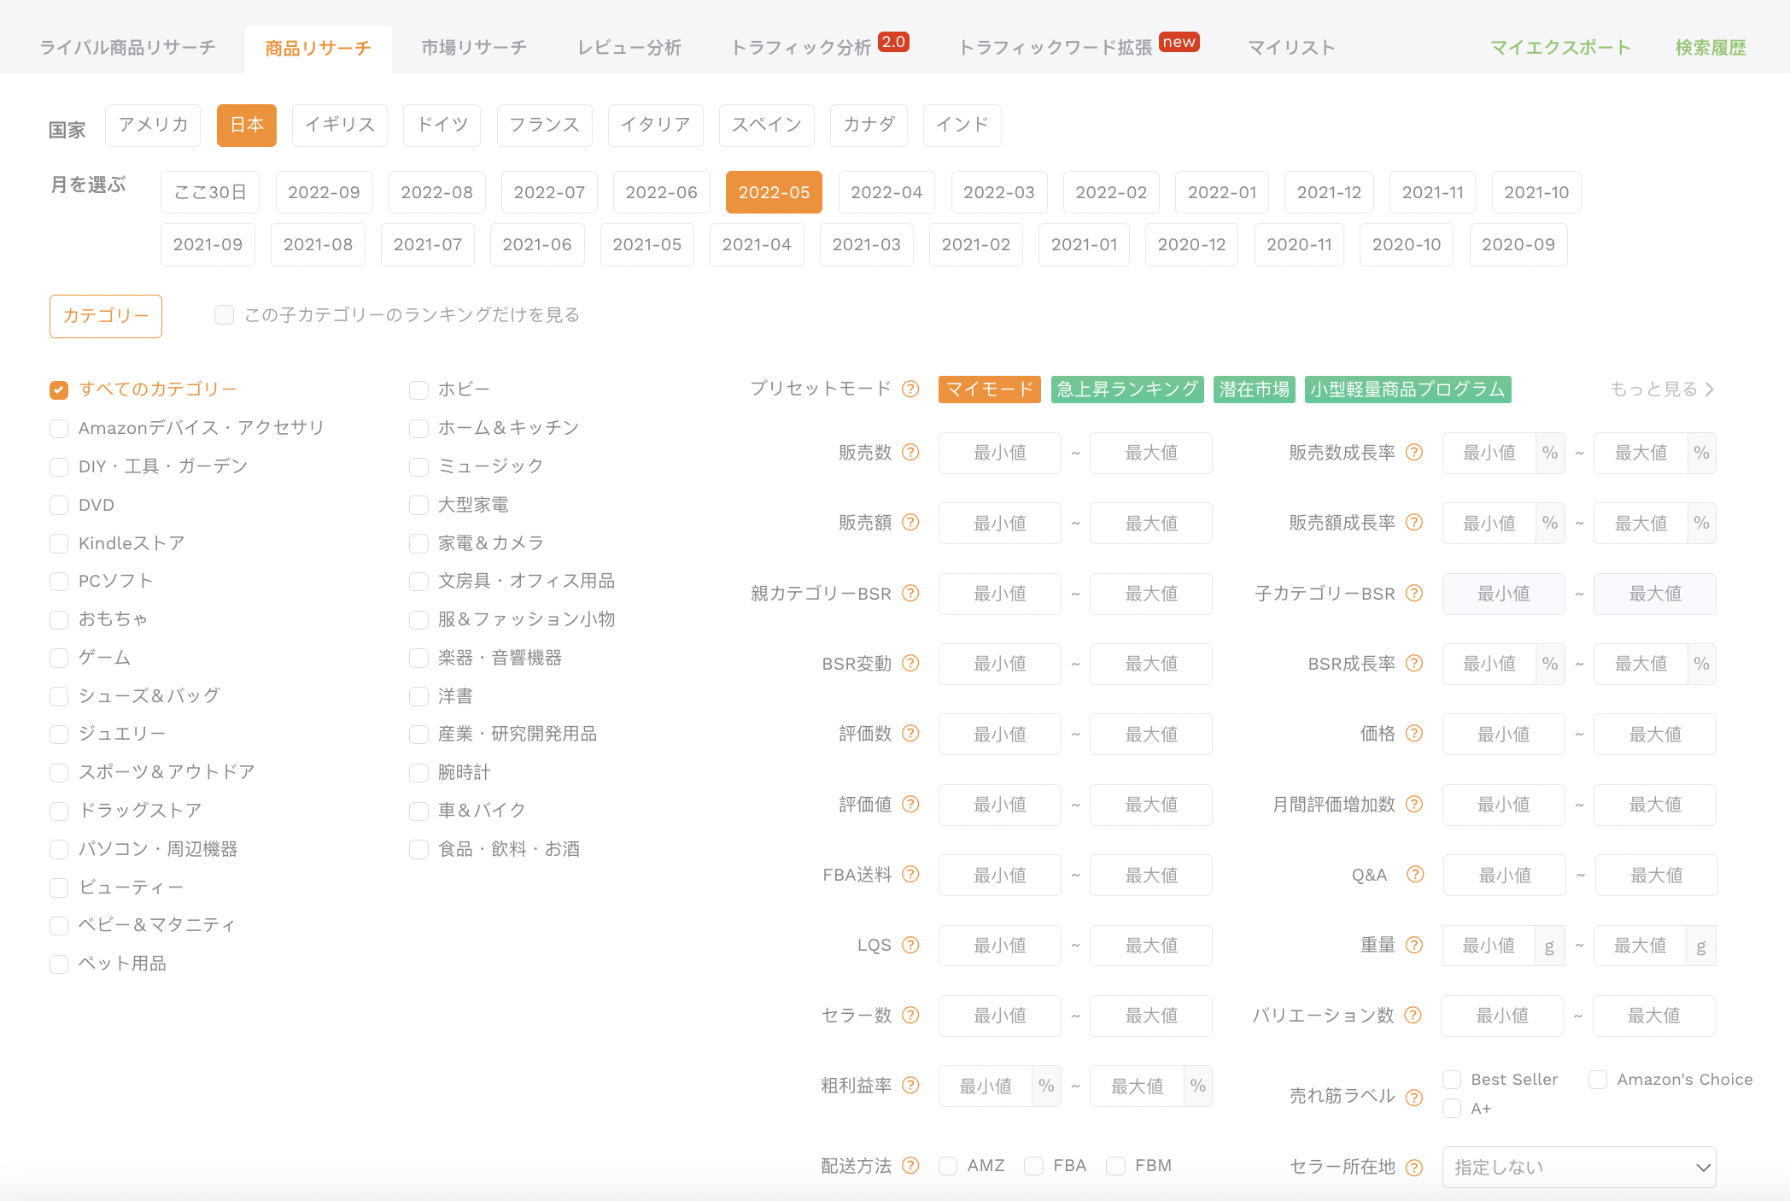Tick the Best Seller label checkbox
The width and height of the screenshot is (1790, 1201).
(1452, 1080)
